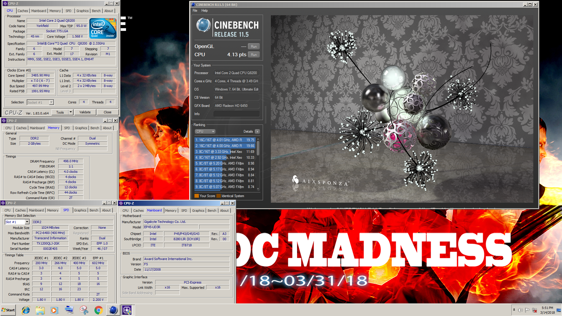
Task: Run the OpenGL benchmark
Action: coord(254,47)
